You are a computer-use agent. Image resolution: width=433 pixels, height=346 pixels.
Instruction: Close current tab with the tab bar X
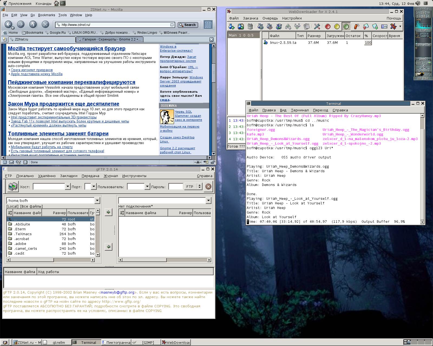click(212, 39)
